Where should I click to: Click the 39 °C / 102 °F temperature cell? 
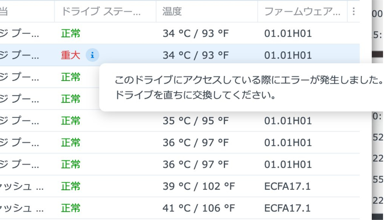(x=199, y=186)
